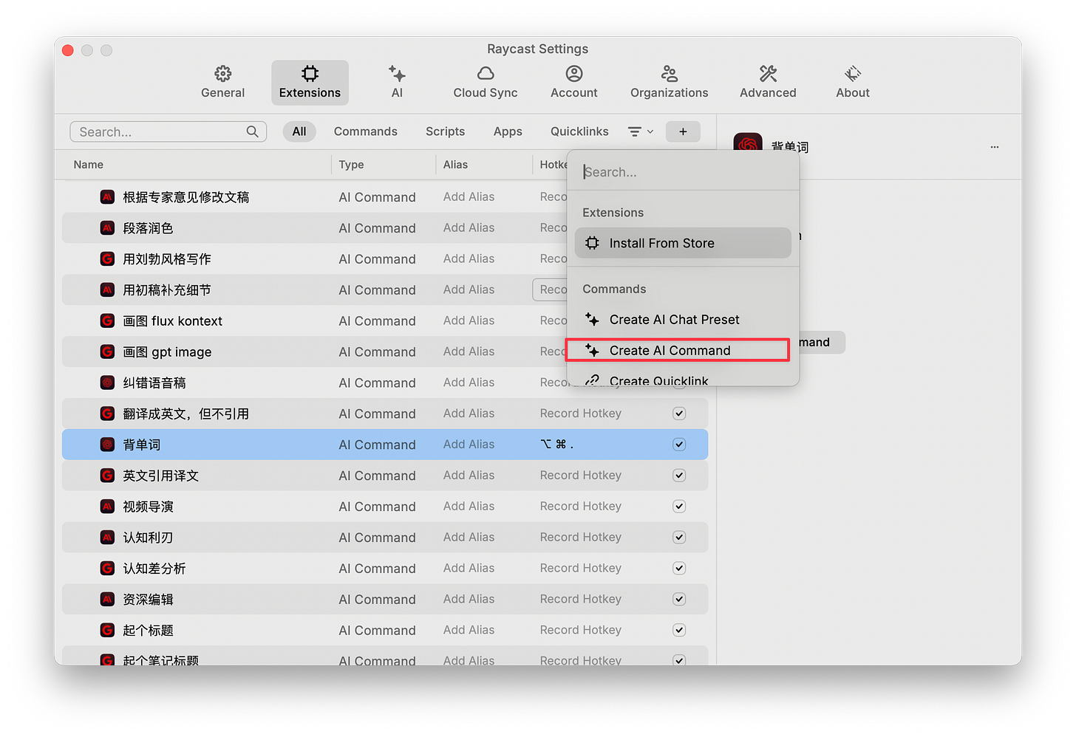Add an alias for 段落润色
1076x737 pixels.
[469, 227]
